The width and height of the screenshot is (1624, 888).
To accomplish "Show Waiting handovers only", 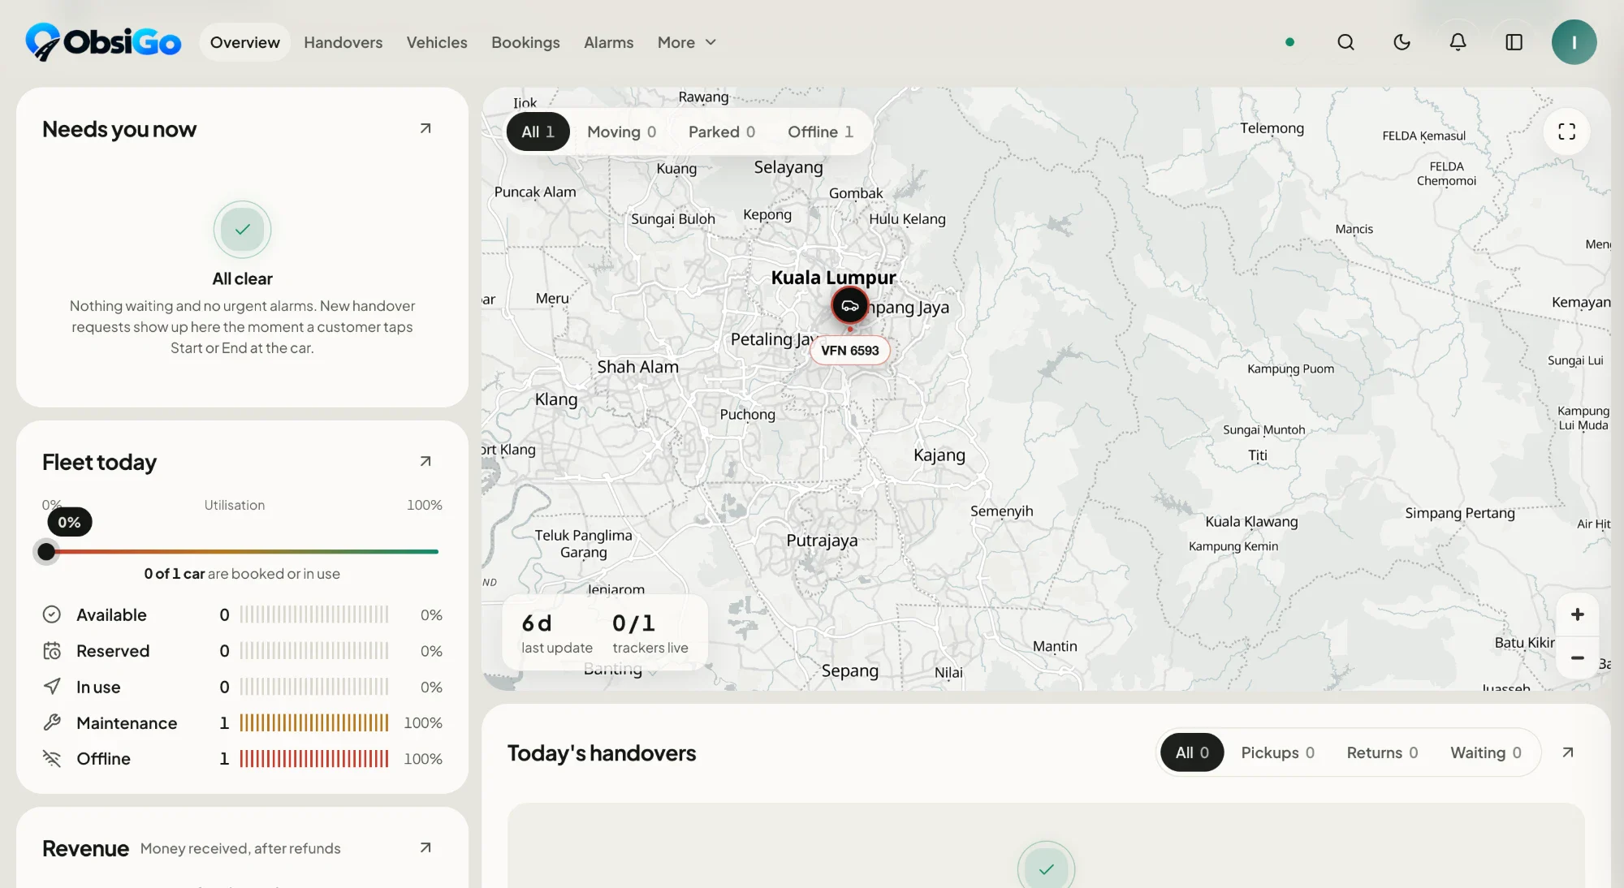I will pyautogui.click(x=1486, y=752).
